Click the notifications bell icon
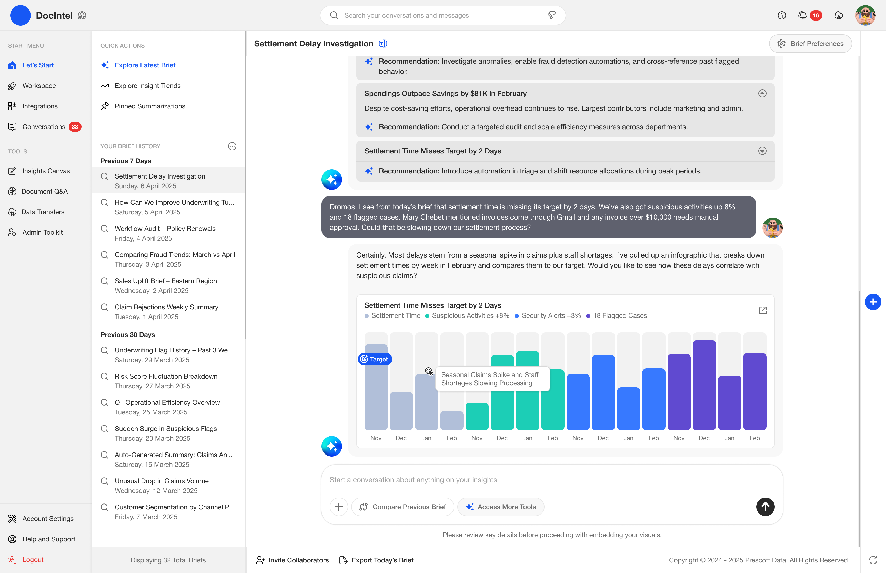886x573 pixels. (802, 15)
